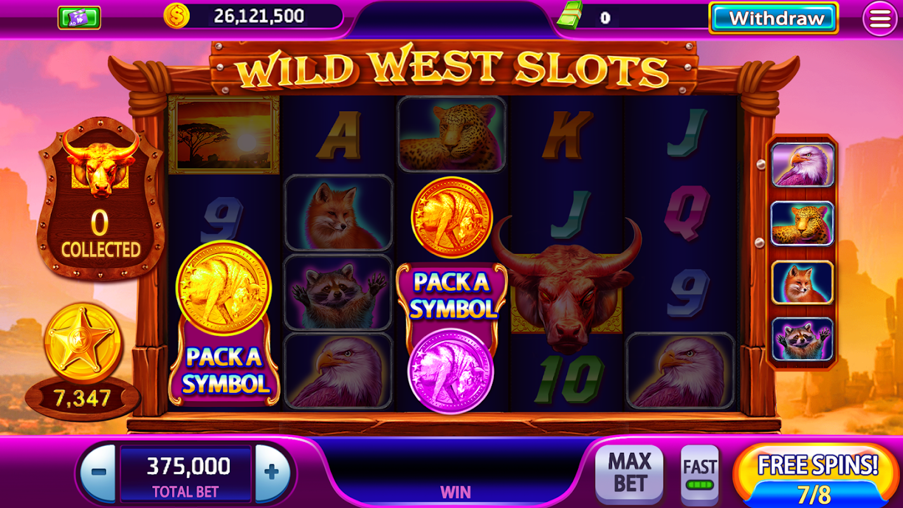Decrease total bet with minus button

[x=98, y=473]
